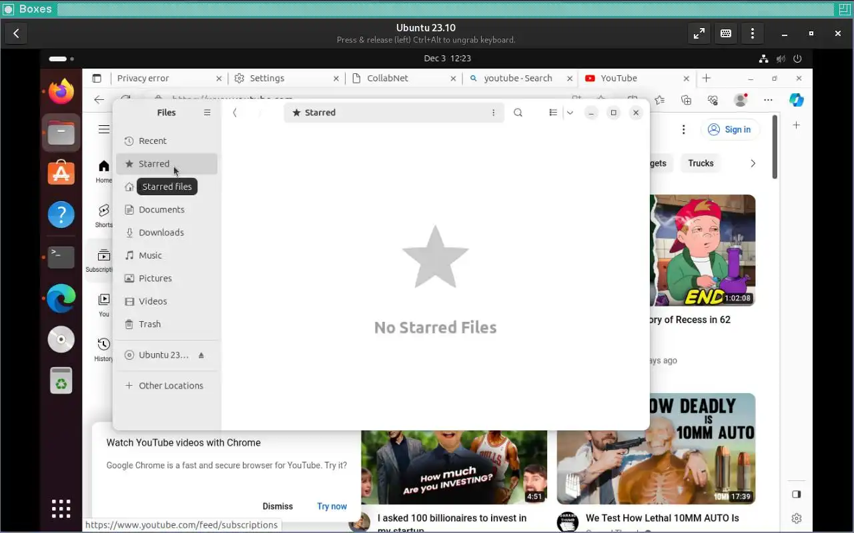Open Ubuntu Software from the dock
The width and height of the screenshot is (854, 533).
(x=61, y=173)
